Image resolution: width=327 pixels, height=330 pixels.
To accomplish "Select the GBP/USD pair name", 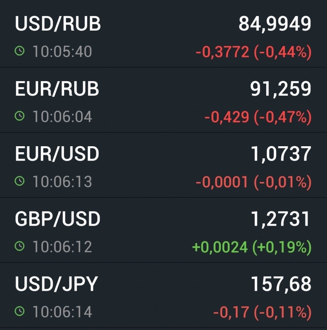I will (x=57, y=219).
